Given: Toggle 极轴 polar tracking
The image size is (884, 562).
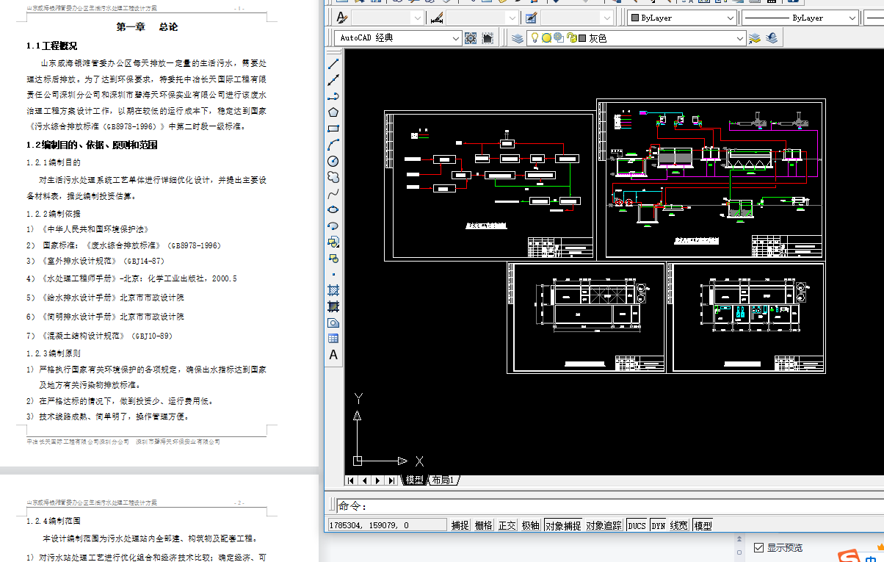Looking at the screenshot, I should point(530,525).
